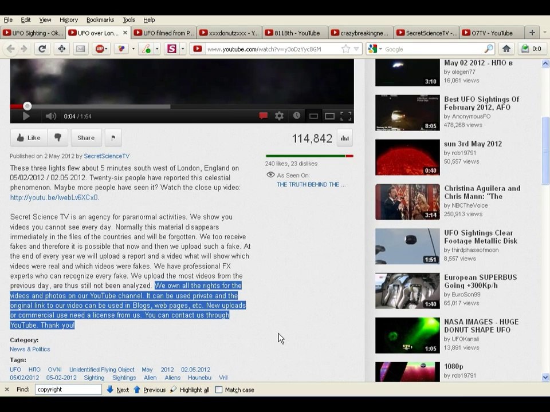The image size is (550, 412).
Task: Click the pencil edit toolbar icon
Action: click(x=146, y=49)
